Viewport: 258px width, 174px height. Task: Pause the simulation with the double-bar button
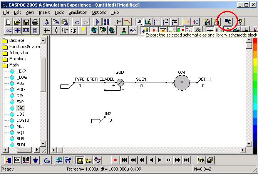106,22
